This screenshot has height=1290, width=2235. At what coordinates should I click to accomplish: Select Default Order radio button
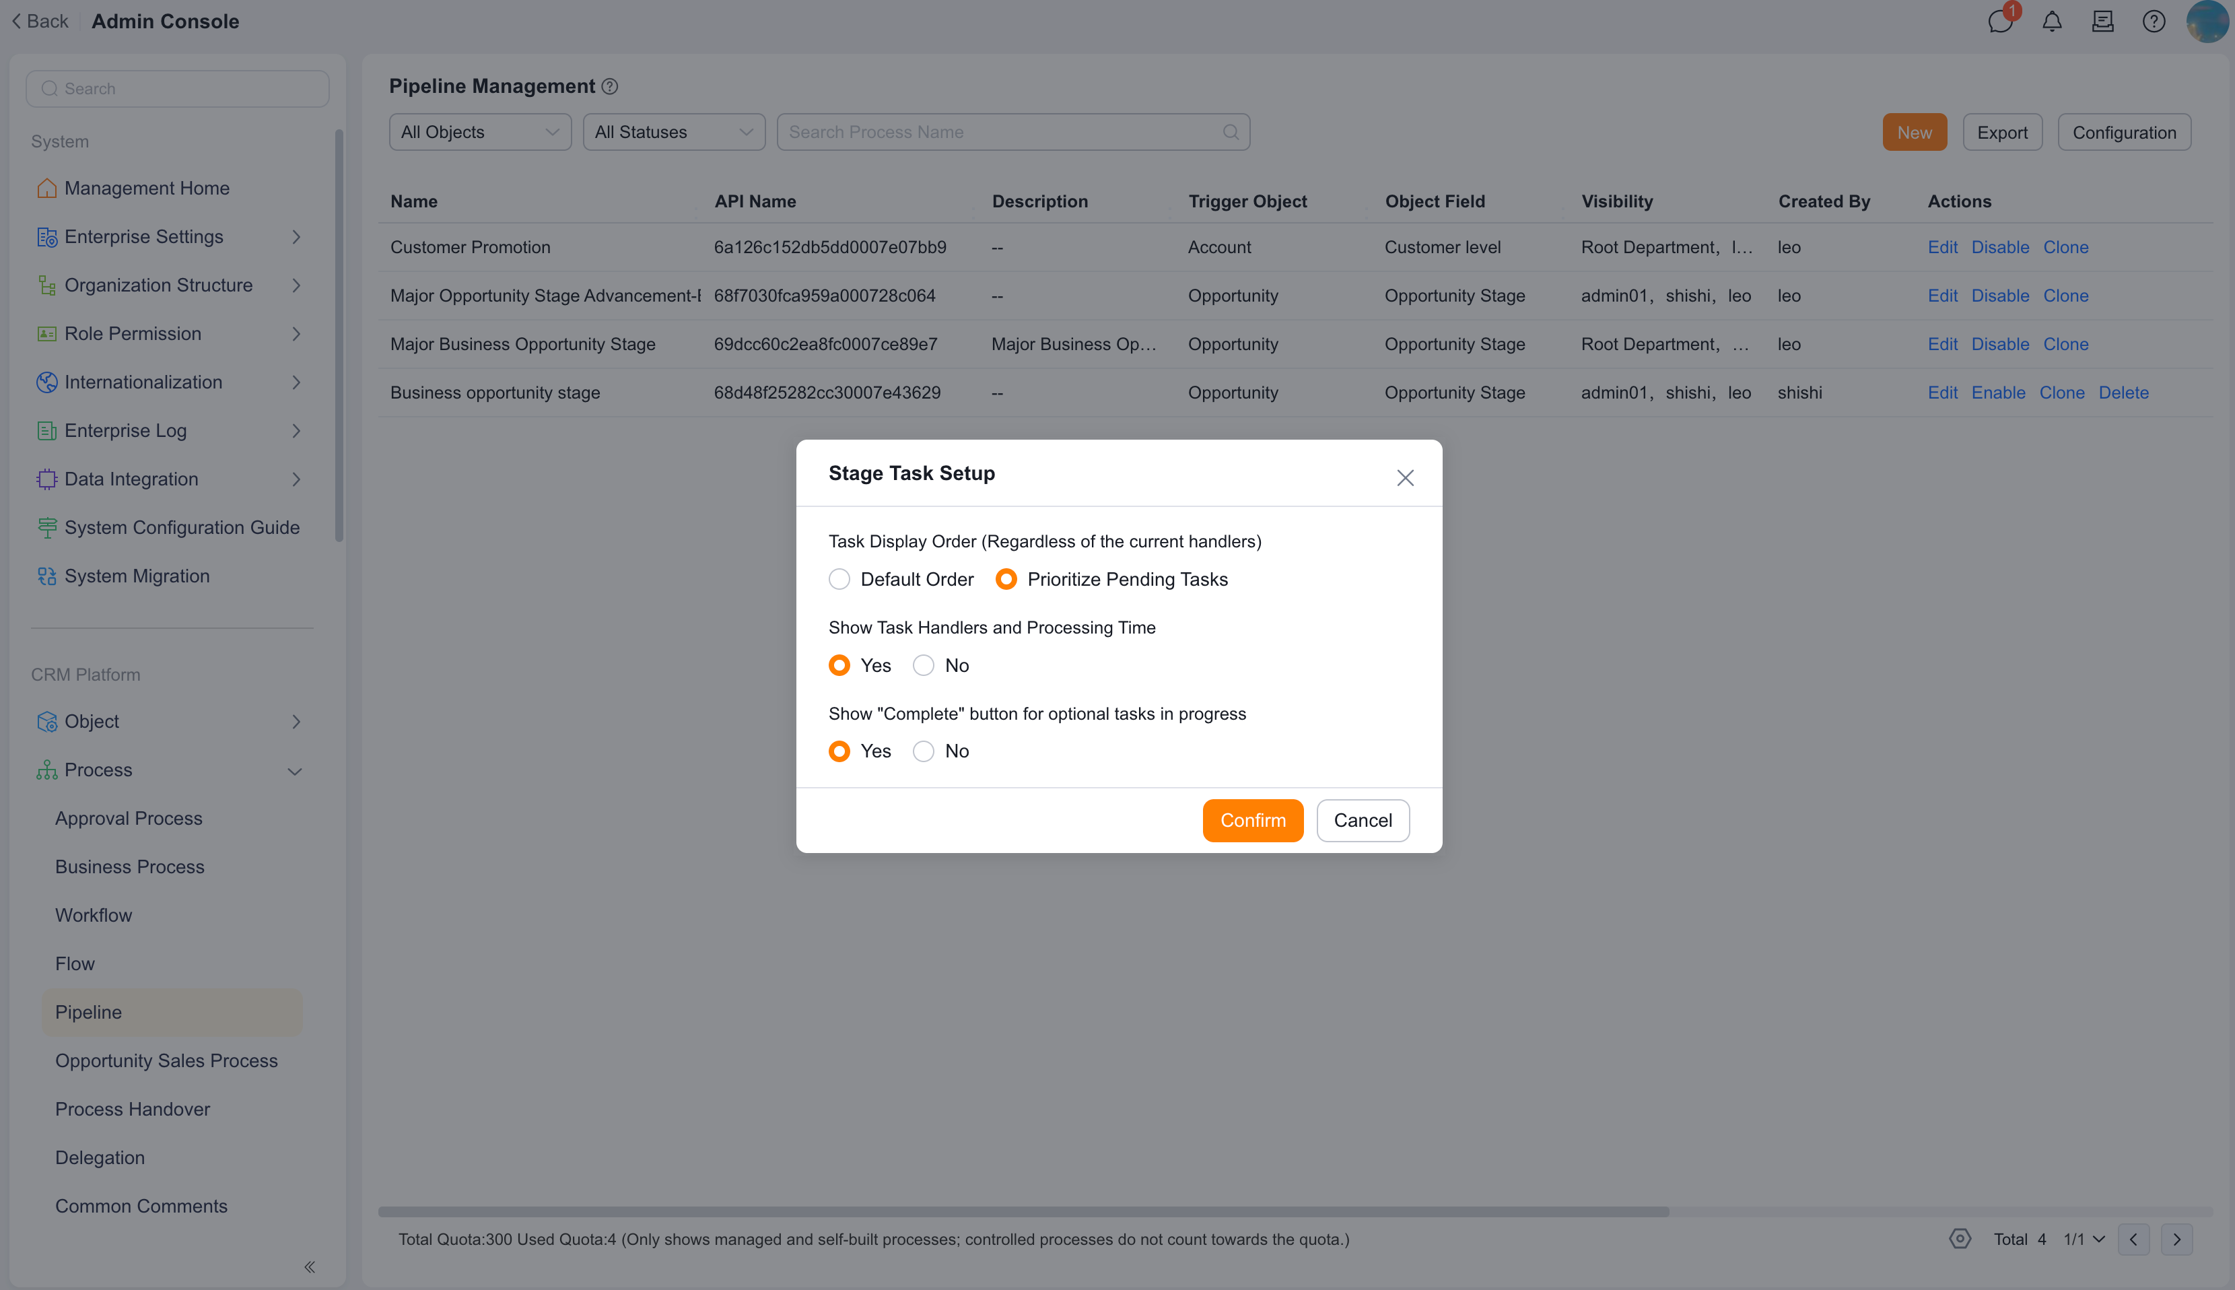839,580
